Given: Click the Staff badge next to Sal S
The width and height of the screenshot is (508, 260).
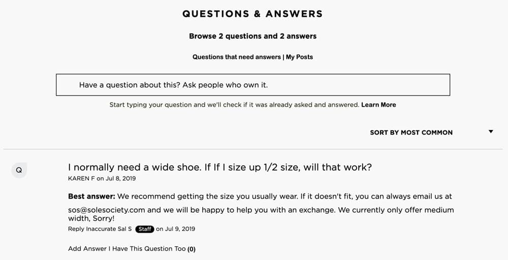Looking at the screenshot, I should pyautogui.click(x=144, y=229).
